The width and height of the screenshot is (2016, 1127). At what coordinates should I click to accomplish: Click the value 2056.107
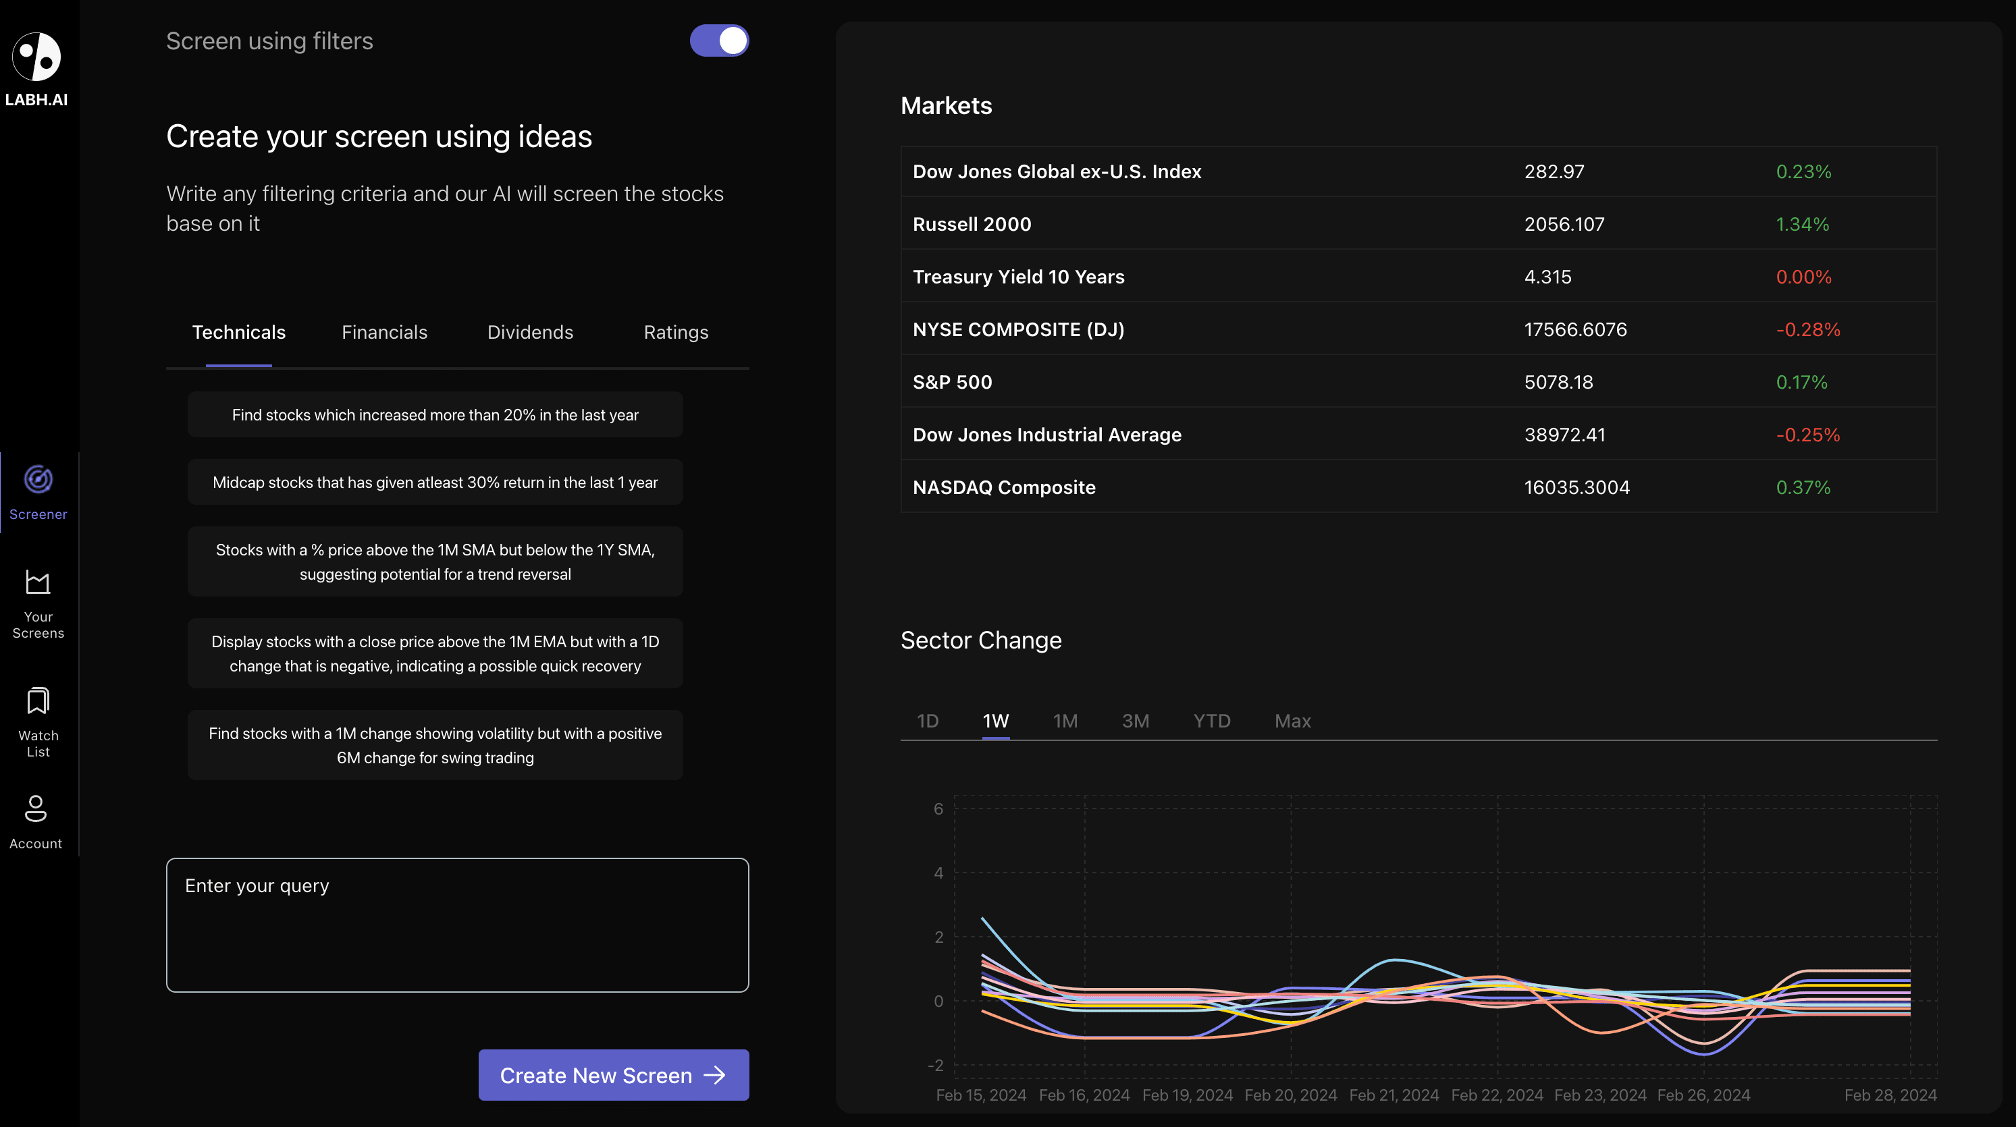pos(1564,225)
